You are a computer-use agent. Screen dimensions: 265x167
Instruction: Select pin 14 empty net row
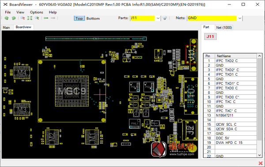tap(230, 120)
